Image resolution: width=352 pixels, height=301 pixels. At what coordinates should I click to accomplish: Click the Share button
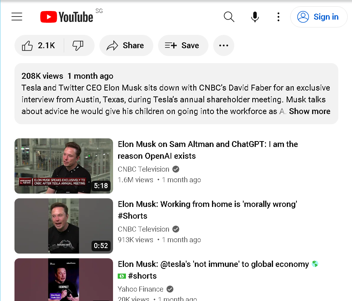click(126, 45)
